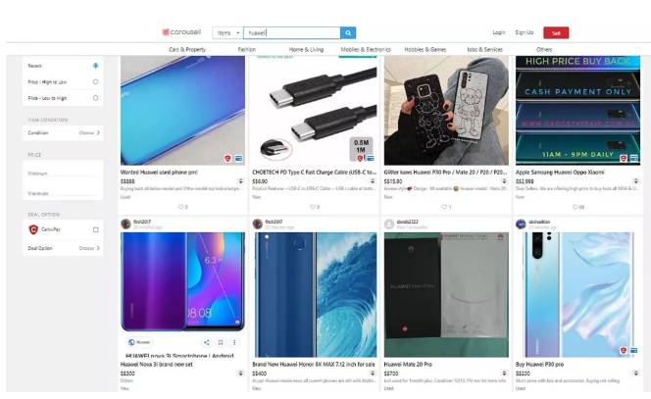Open the Items search type dropdown
The image size is (651, 399).
click(x=227, y=32)
